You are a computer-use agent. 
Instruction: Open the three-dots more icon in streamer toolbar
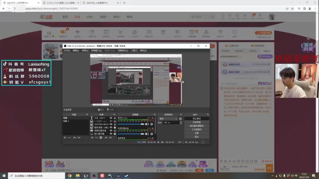(234, 32)
